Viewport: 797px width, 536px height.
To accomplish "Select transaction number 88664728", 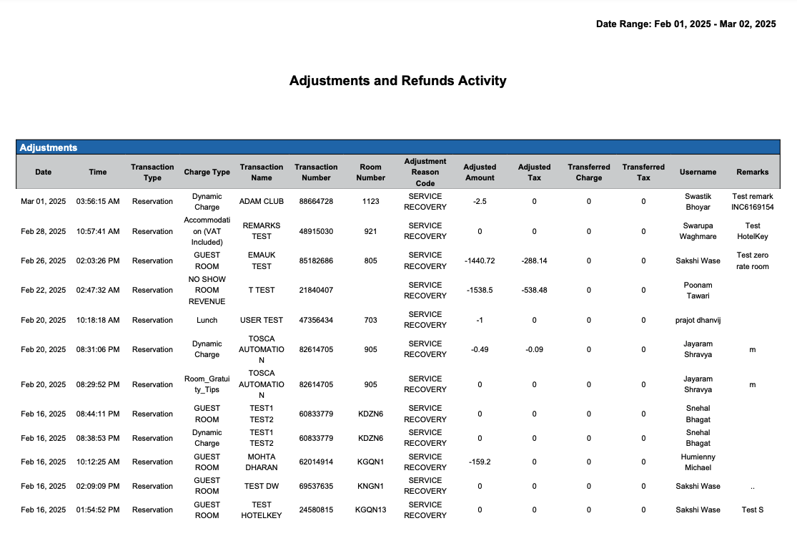I will (316, 202).
